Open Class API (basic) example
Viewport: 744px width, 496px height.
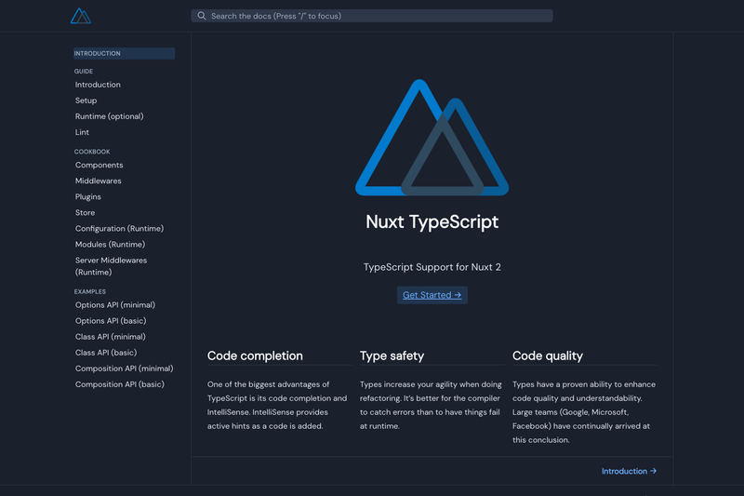(106, 352)
